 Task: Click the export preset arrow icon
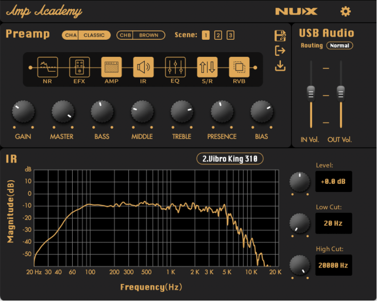pos(280,51)
